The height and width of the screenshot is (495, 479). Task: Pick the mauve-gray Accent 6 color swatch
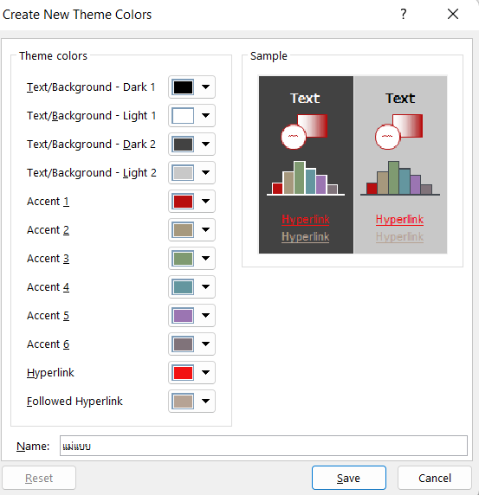tap(183, 344)
